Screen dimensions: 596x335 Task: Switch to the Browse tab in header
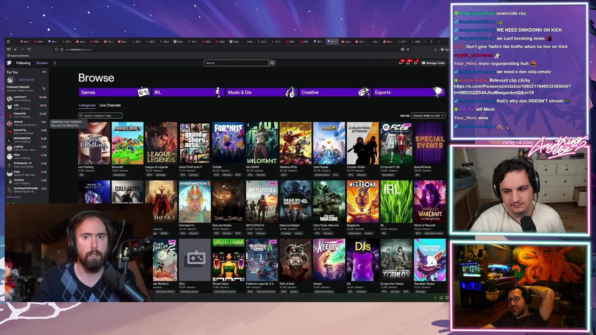click(x=42, y=63)
